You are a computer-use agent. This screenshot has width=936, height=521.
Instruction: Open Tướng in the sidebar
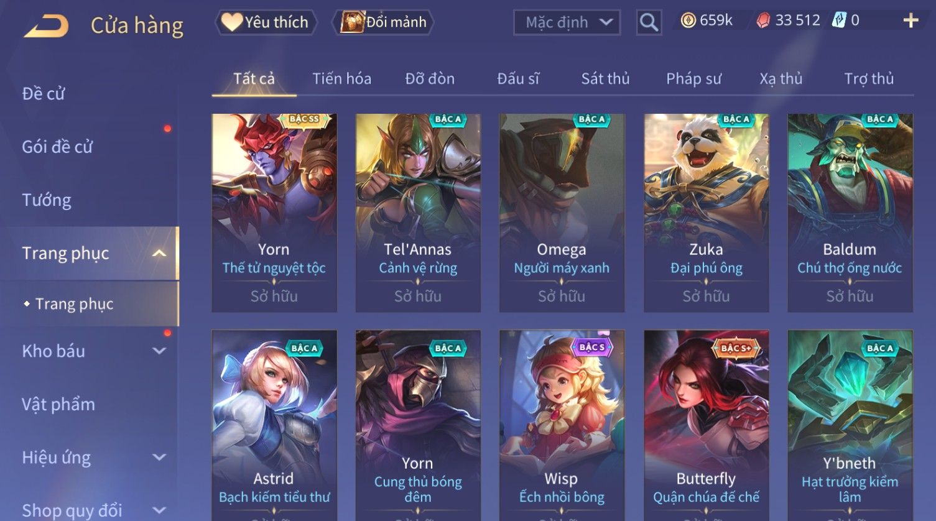coord(47,200)
